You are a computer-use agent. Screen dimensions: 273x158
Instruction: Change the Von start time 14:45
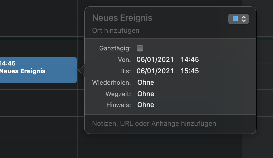[190, 60]
